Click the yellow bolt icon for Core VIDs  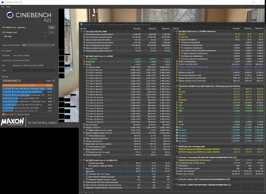click(x=87, y=59)
